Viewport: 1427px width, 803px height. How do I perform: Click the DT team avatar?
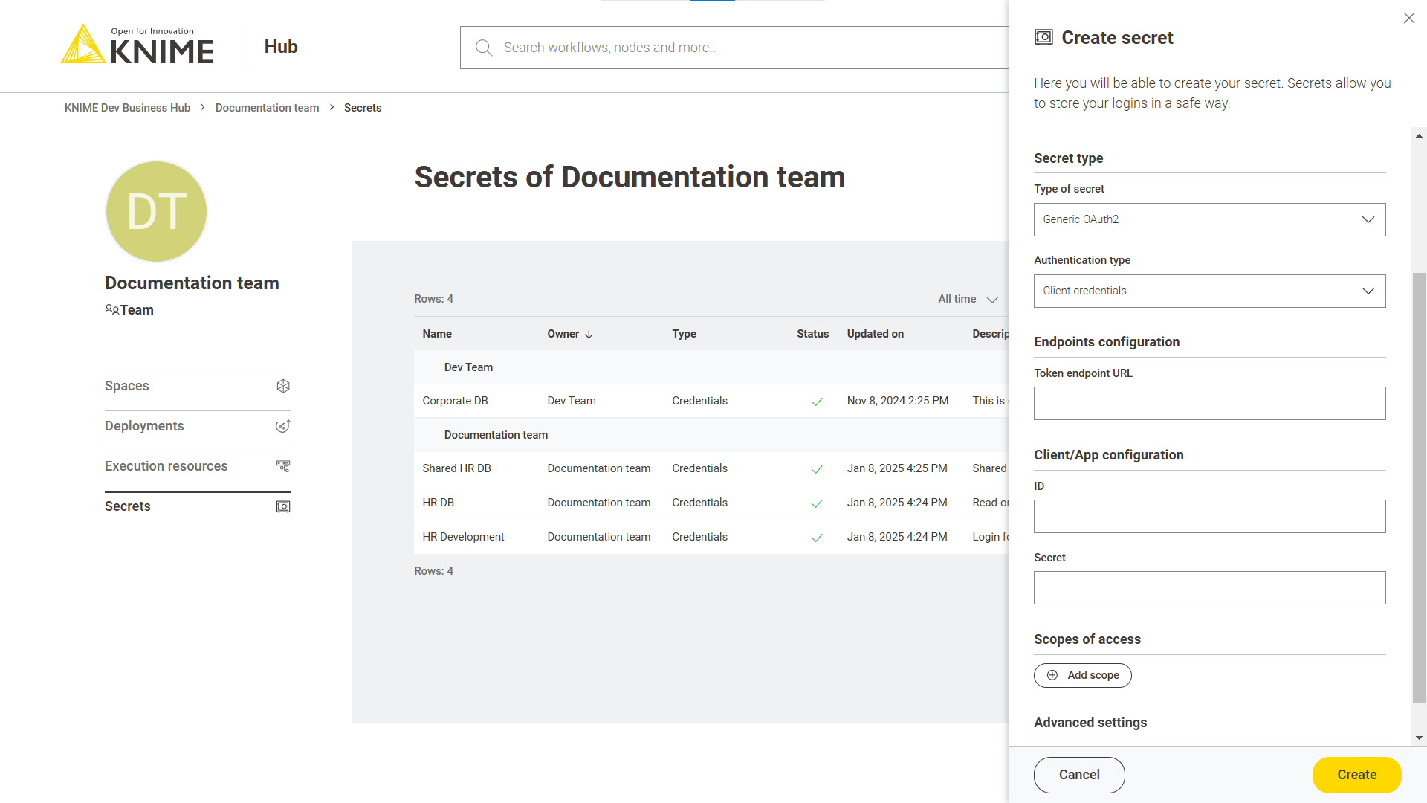(156, 211)
